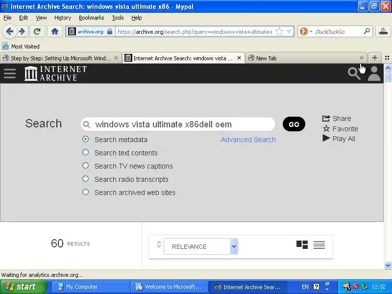Screen dimensions: 392x294
Task: Click the GO search button
Action: click(x=294, y=124)
